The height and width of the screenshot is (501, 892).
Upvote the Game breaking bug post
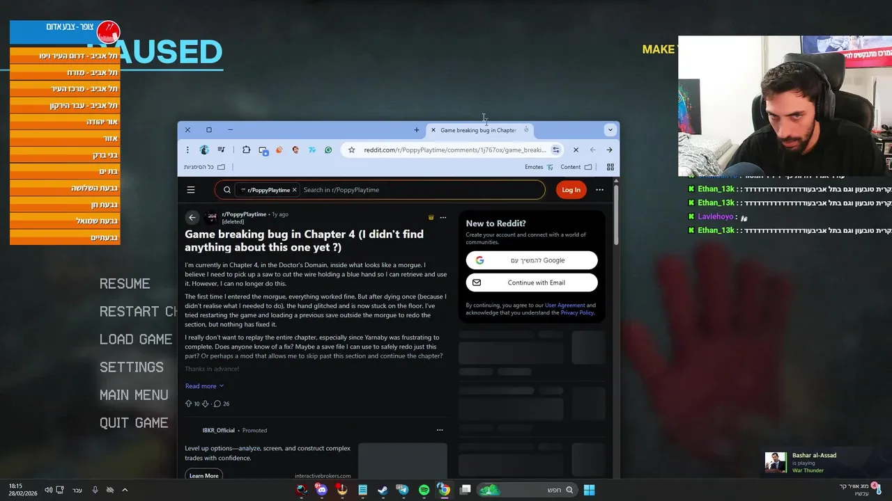[188, 404]
